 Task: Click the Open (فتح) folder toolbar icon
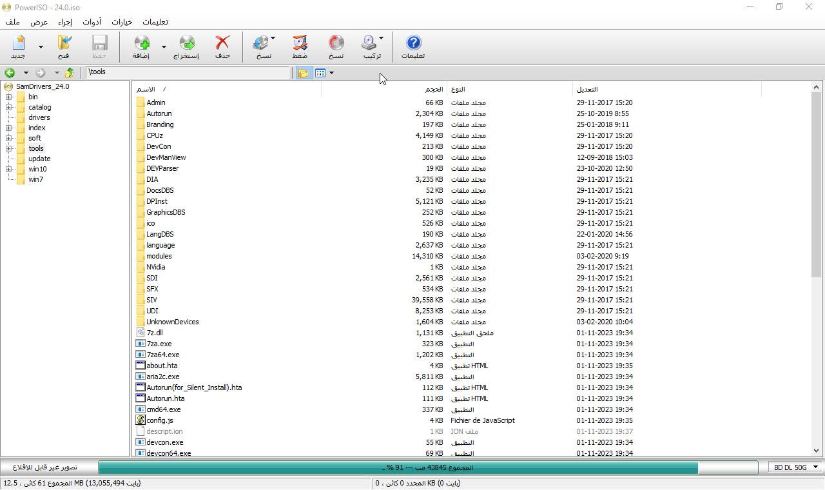(x=64, y=43)
